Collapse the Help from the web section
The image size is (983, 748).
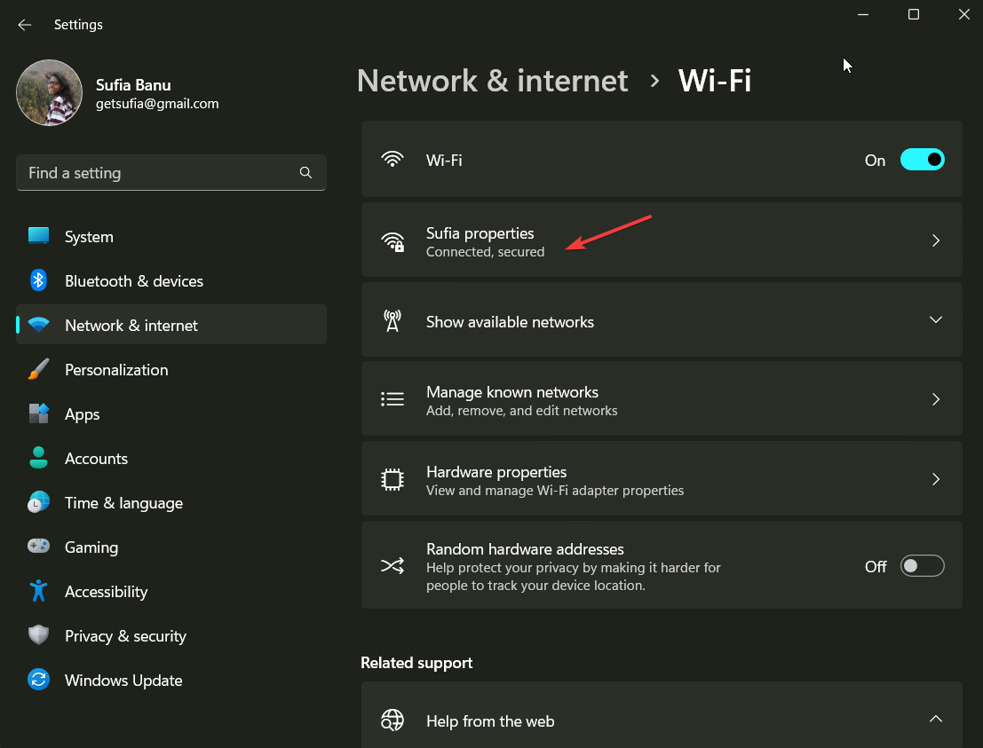935,719
